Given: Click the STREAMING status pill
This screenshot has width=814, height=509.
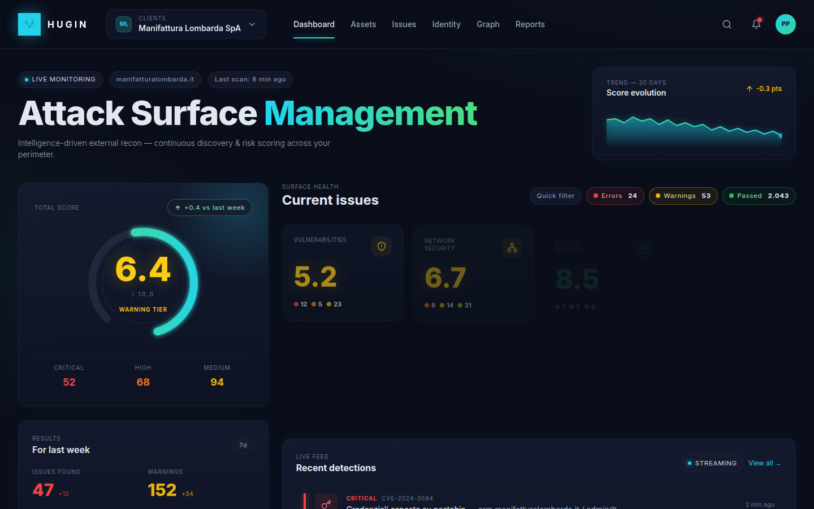Looking at the screenshot, I should coord(712,463).
